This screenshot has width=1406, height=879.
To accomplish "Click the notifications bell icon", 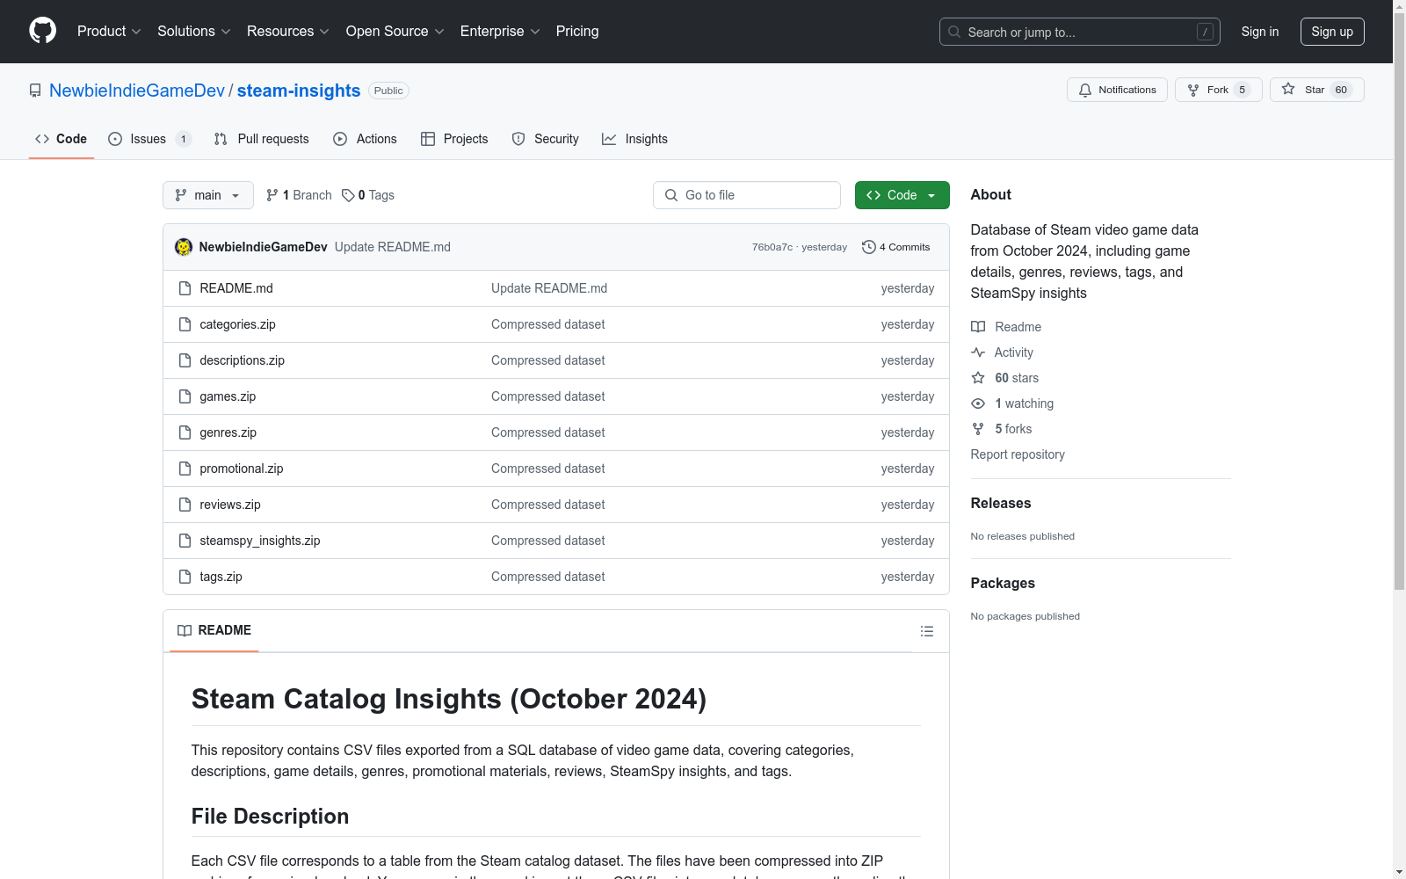I will (1085, 90).
